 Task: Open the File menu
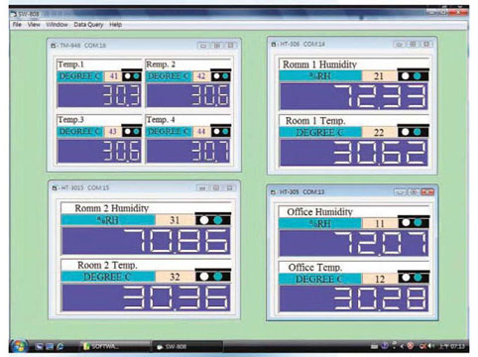click(17, 25)
